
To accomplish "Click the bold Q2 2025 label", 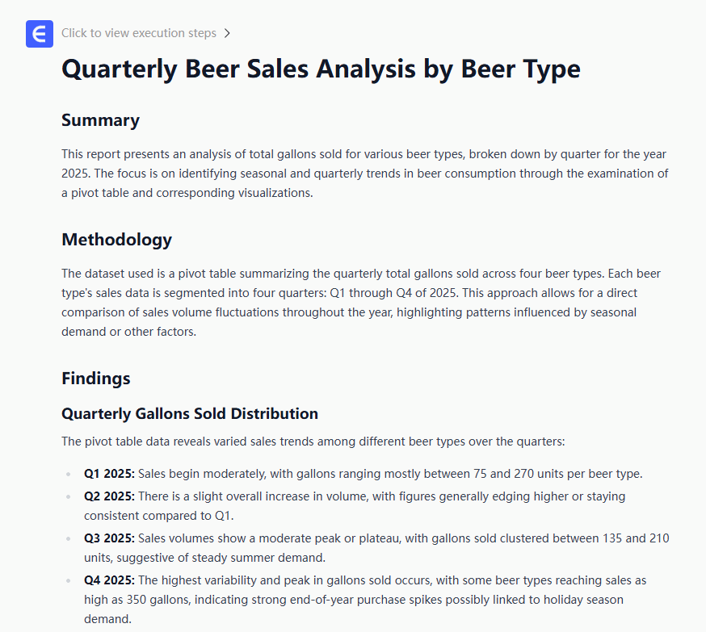I will click(x=109, y=496).
